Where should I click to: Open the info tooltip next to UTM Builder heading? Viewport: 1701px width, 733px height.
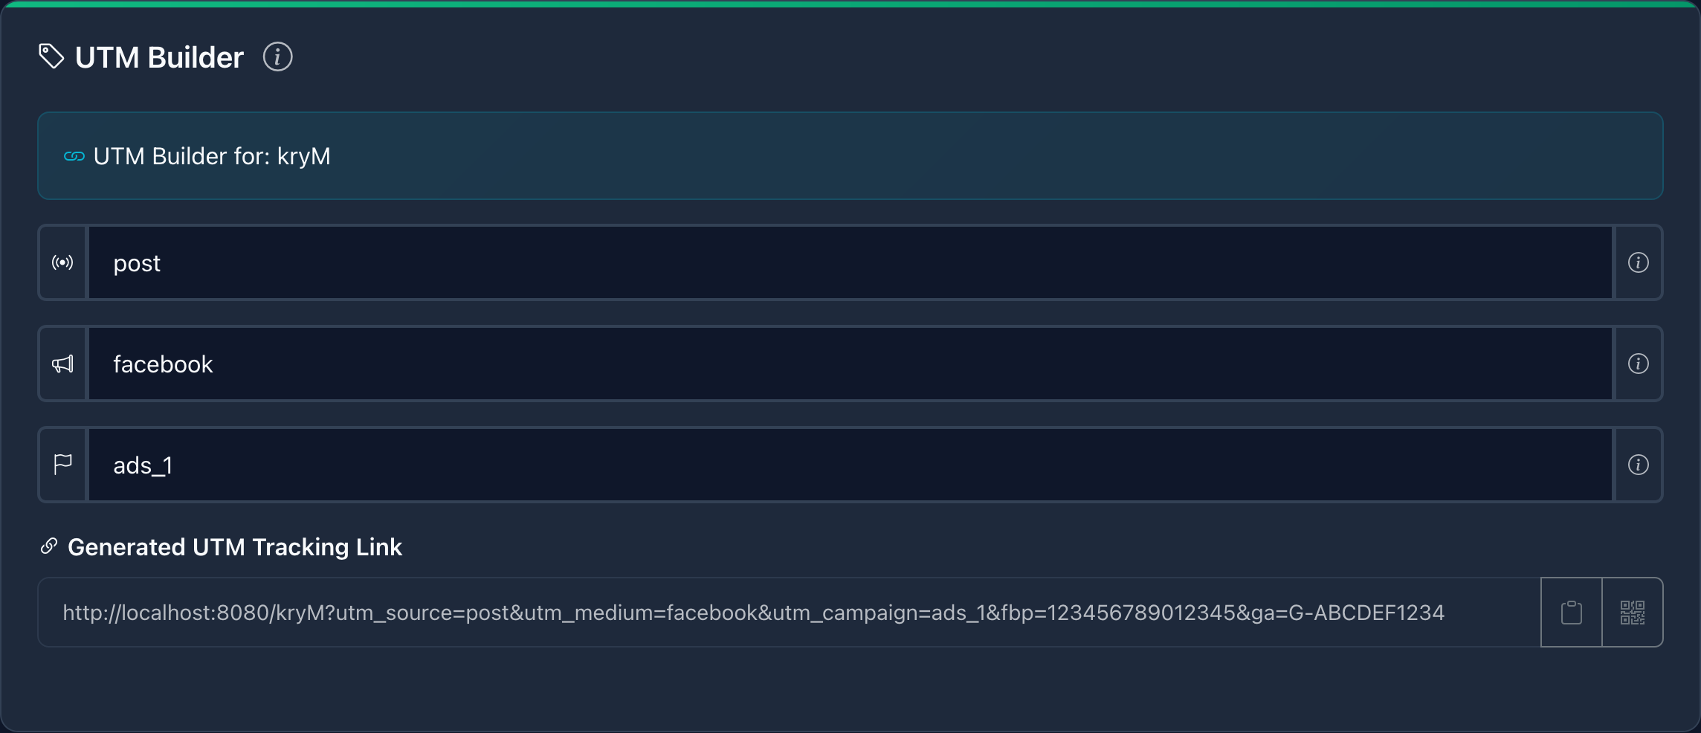[x=278, y=56]
